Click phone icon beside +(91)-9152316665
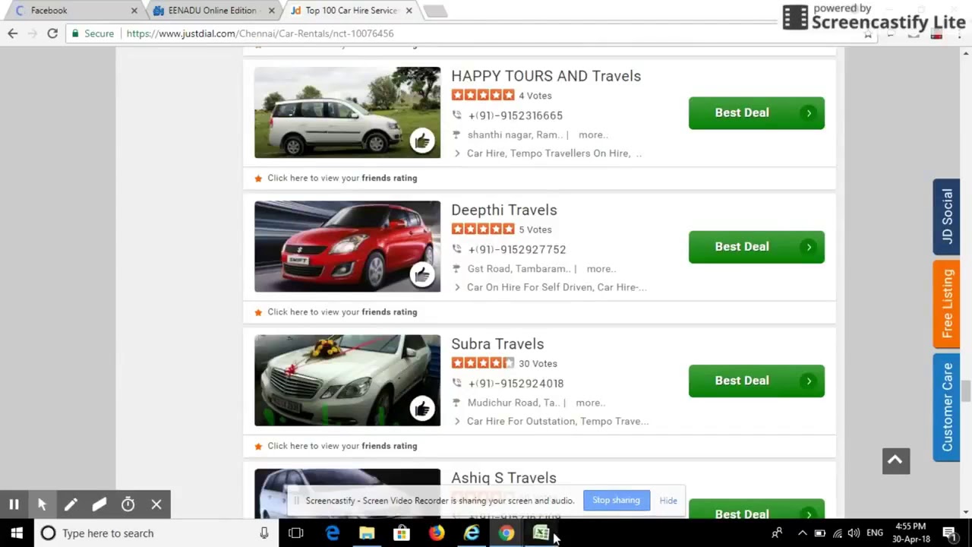972x547 pixels. [x=456, y=115]
